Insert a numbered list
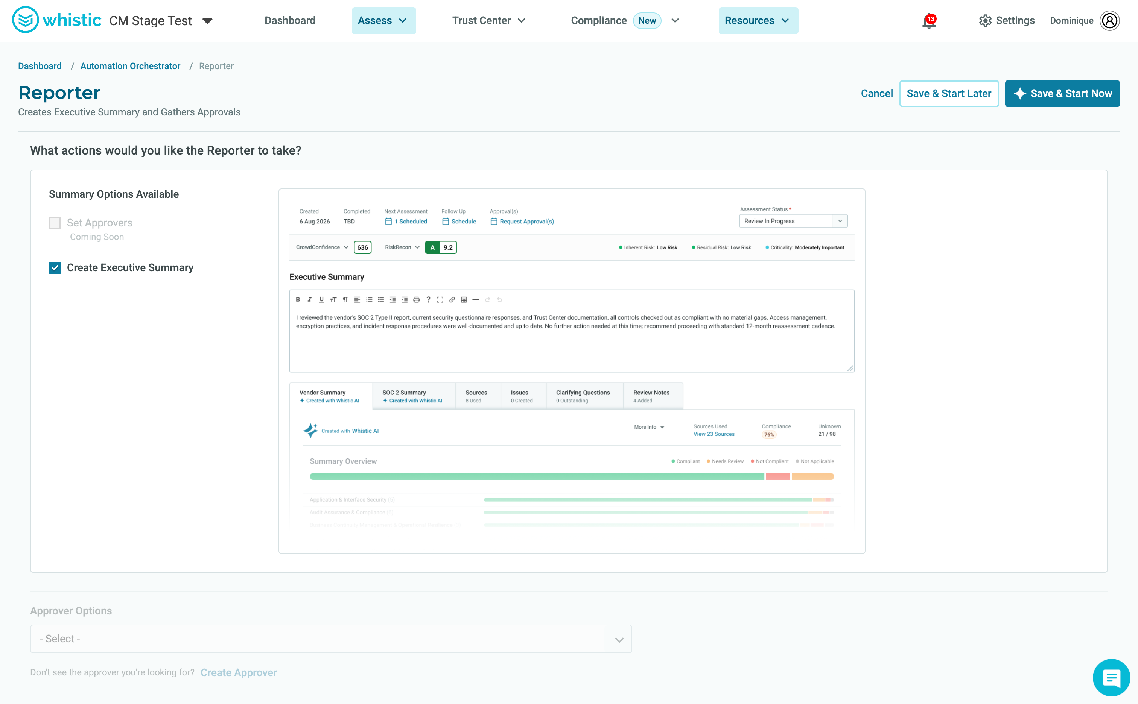Screen dimensions: 1138x704 coord(369,299)
